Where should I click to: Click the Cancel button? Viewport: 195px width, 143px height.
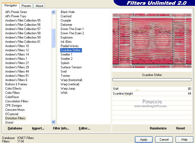pyautogui.click(x=164, y=140)
